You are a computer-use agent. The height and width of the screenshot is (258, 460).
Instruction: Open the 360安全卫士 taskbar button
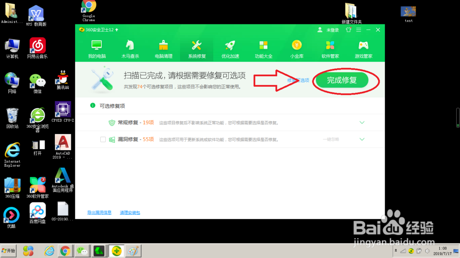116,251
